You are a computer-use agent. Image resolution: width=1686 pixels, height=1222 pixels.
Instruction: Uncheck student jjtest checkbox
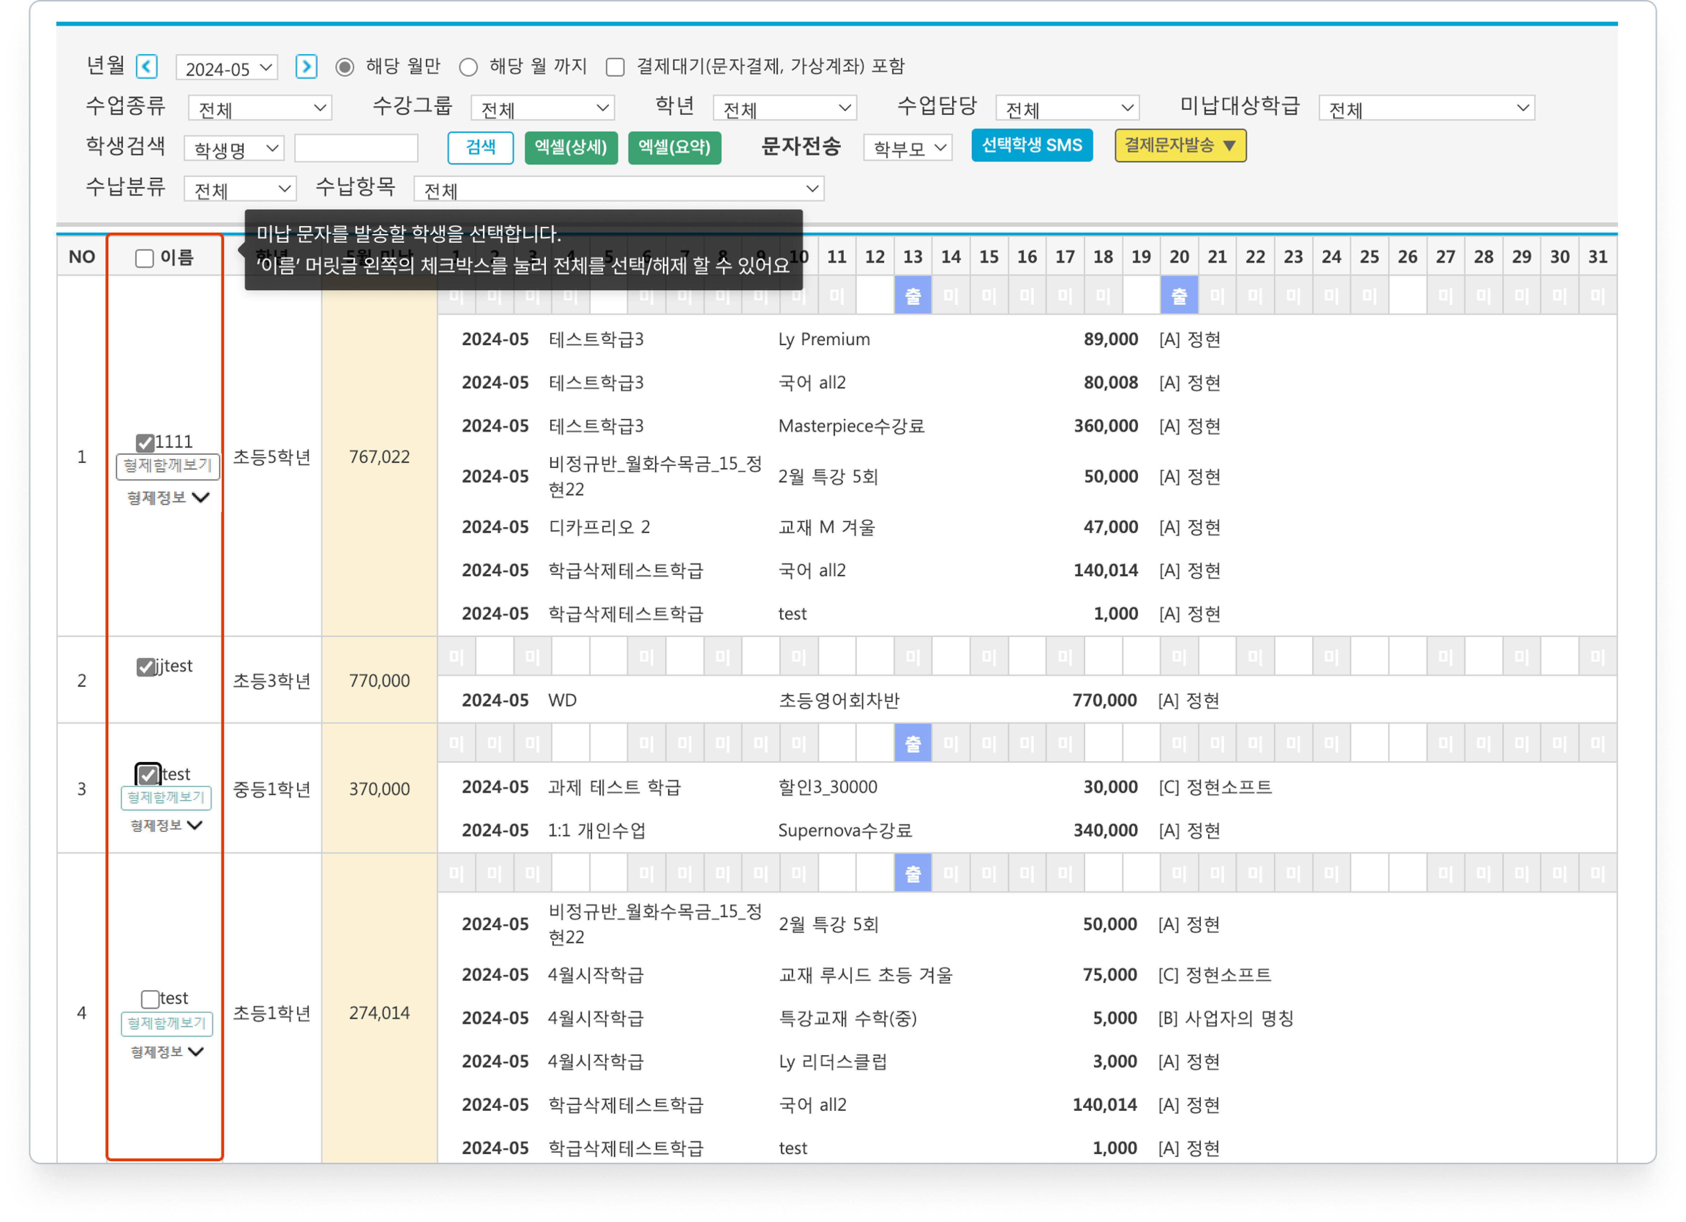pos(146,666)
